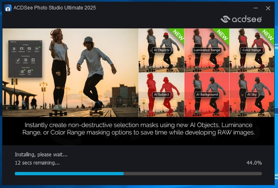This screenshot has width=278, height=188.
Task: Select the Gradient manual masking icon
Action: pyautogui.click(x=26, y=61)
